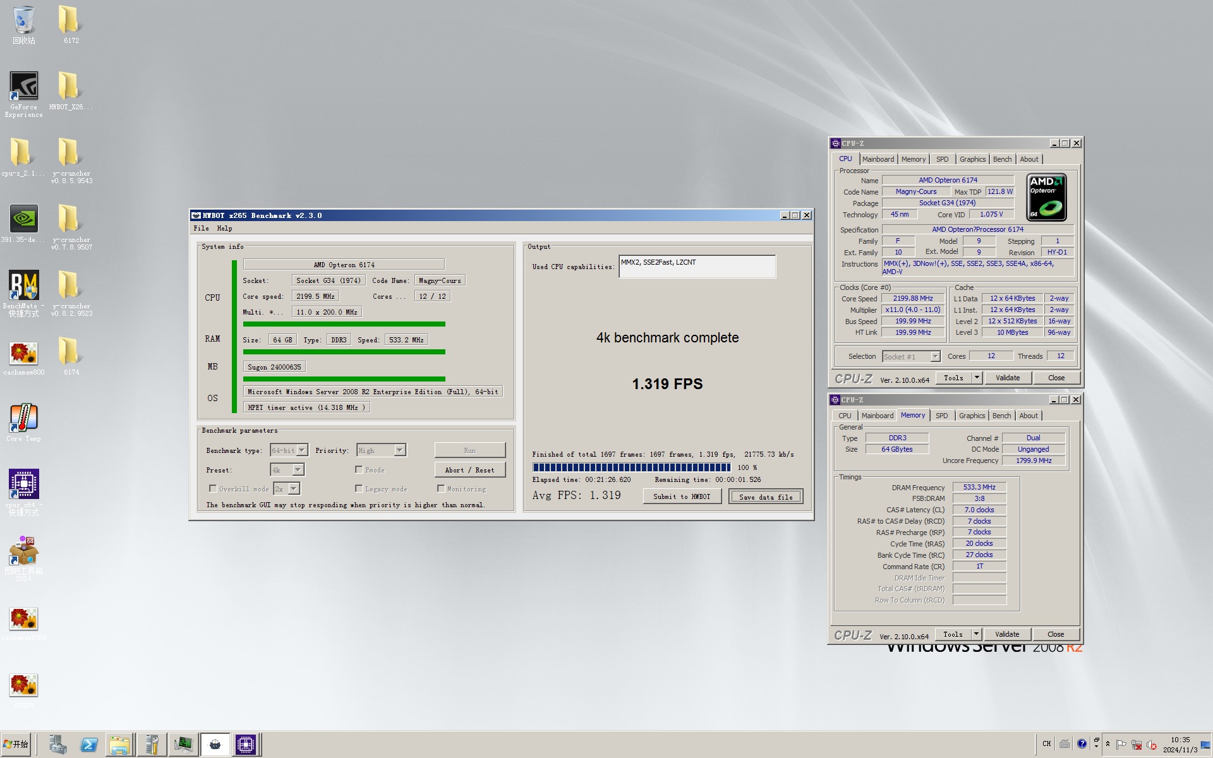Enable the Monitoring checkbox
Image resolution: width=1213 pixels, height=758 pixels.
441,488
